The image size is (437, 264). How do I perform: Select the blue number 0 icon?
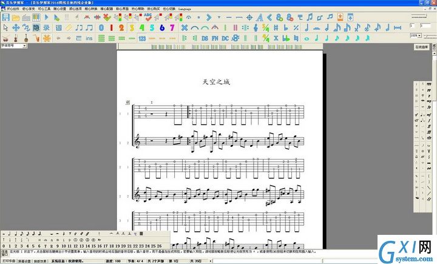coord(101,27)
